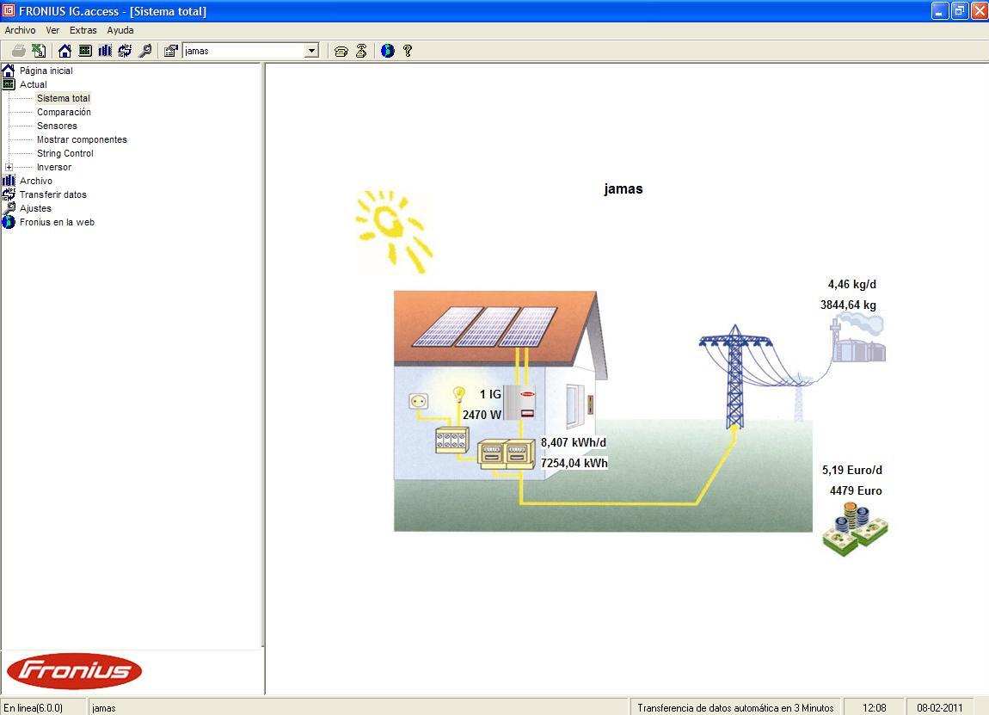The image size is (989, 715).
Task: Click the system properties icon beside the dropdown
Action: 170,51
